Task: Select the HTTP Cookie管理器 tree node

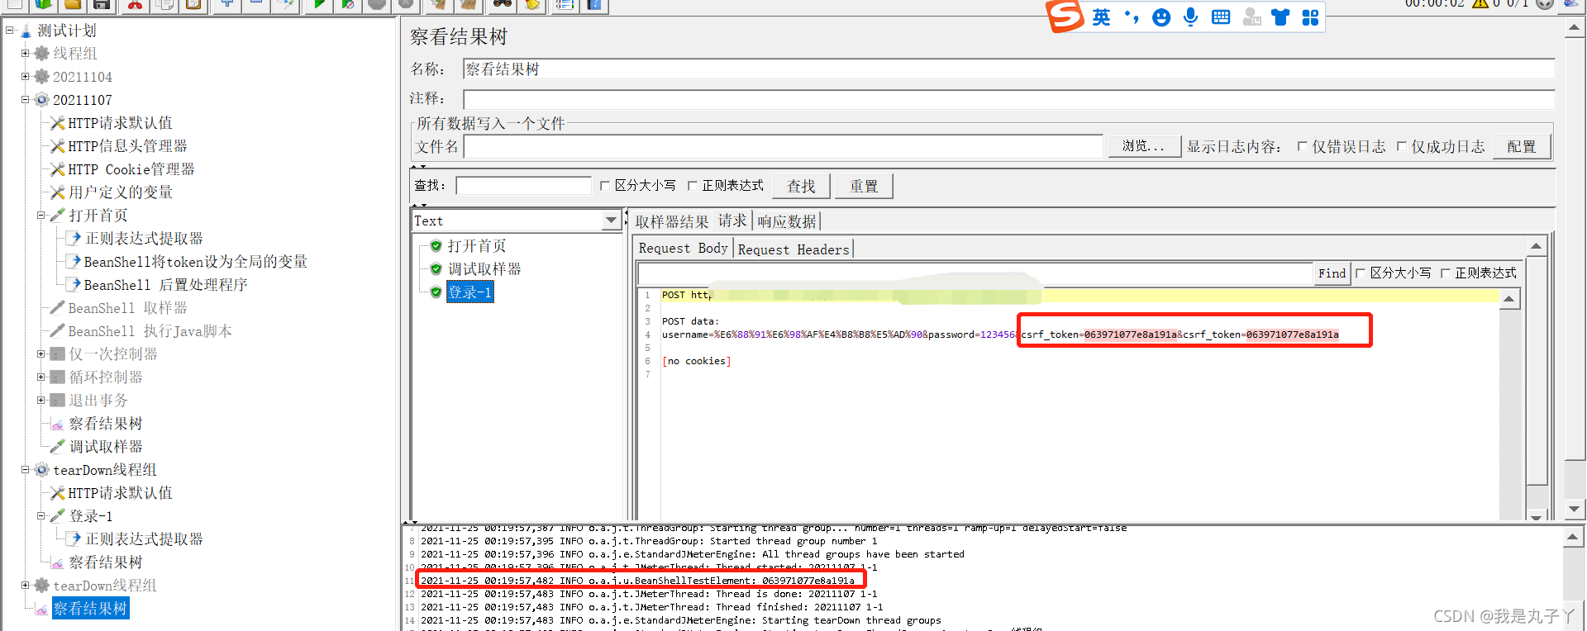Action: tap(131, 169)
